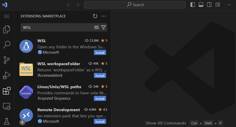This screenshot has width=236, height=127.
Task: Clear the extensions search results
Action: (96, 27)
